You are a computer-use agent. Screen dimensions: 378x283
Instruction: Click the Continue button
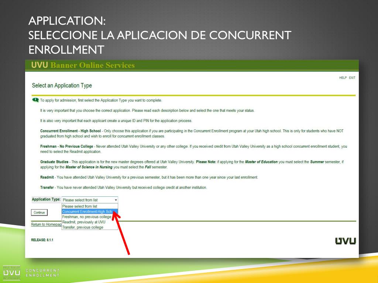pos(39,213)
